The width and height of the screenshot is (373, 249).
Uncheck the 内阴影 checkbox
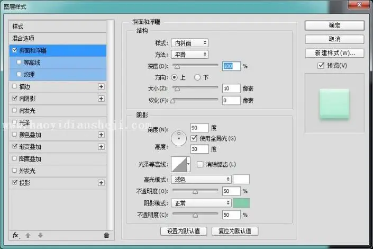[15, 98]
